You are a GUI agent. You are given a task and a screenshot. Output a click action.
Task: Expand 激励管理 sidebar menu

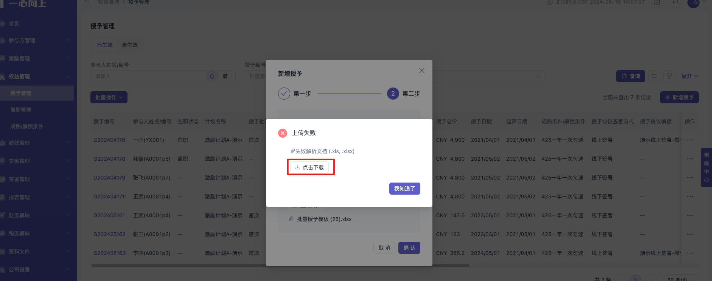pos(37,58)
